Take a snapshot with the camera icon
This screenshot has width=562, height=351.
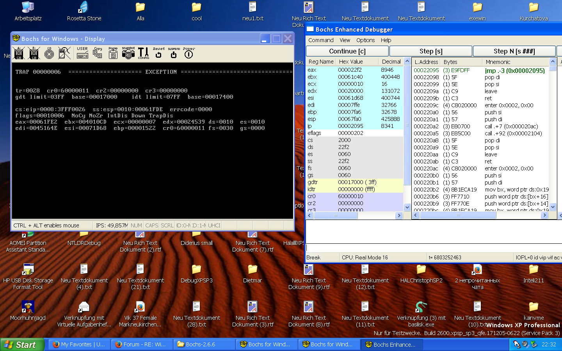click(x=128, y=53)
